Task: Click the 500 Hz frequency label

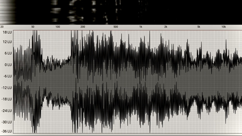Action: [116, 27]
